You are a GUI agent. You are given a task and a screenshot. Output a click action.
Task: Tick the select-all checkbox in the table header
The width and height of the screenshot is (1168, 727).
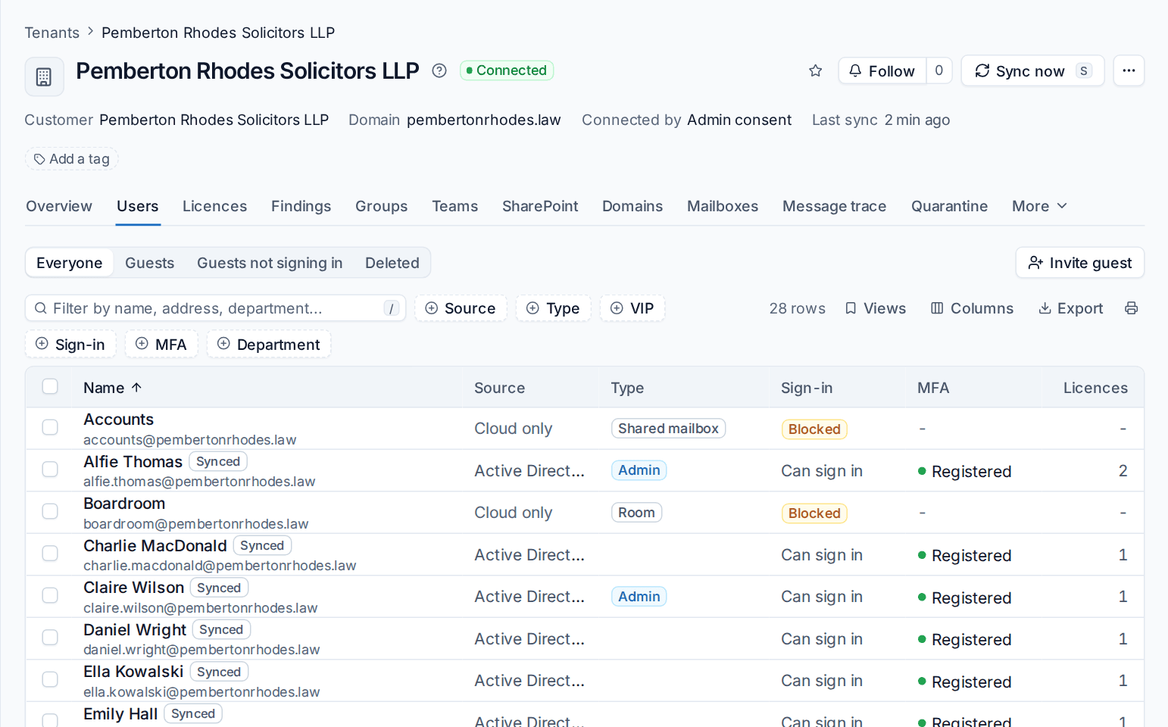pos(50,387)
